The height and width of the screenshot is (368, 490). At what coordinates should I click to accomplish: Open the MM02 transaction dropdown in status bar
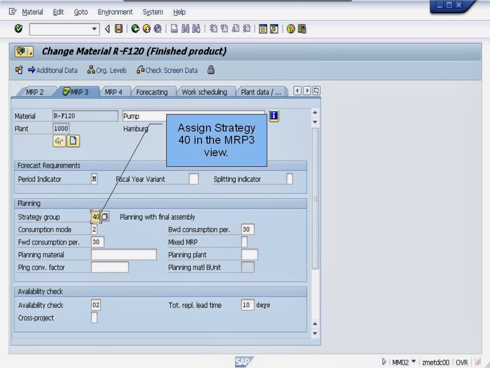tap(414, 361)
